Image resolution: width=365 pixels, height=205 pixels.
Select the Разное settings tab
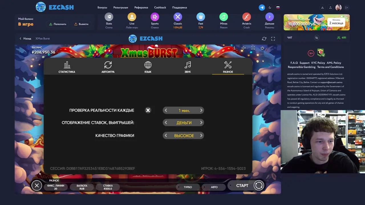(x=228, y=67)
